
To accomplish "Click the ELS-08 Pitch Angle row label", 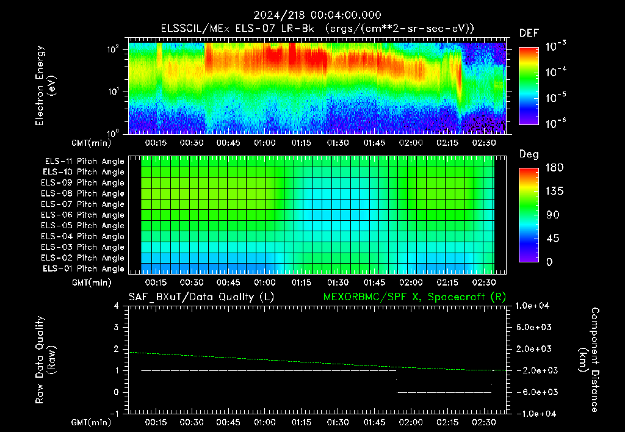I will point(83,193).
